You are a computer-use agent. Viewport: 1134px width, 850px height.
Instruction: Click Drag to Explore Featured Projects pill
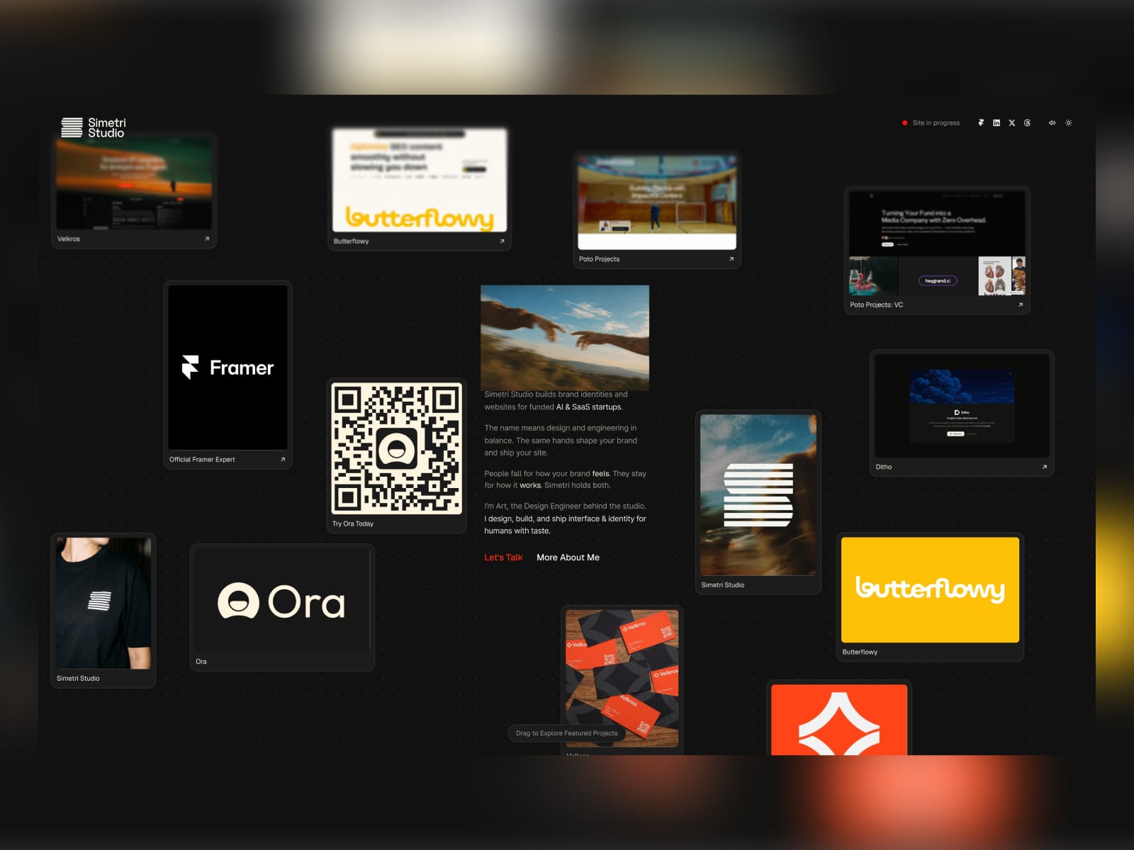coord(566,733)
